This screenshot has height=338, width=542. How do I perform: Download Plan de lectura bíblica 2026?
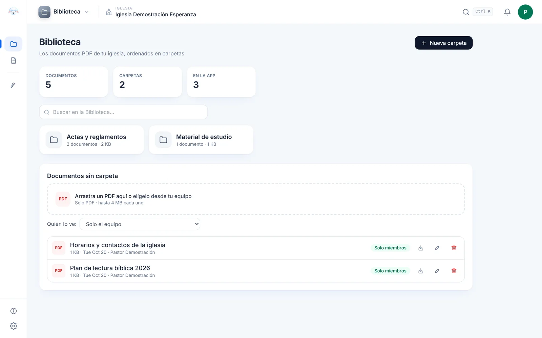point(421,271)
